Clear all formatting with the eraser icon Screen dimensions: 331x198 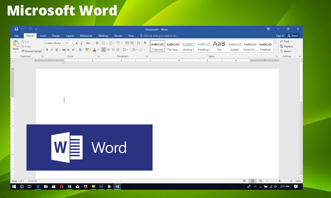tap(97, 43)
